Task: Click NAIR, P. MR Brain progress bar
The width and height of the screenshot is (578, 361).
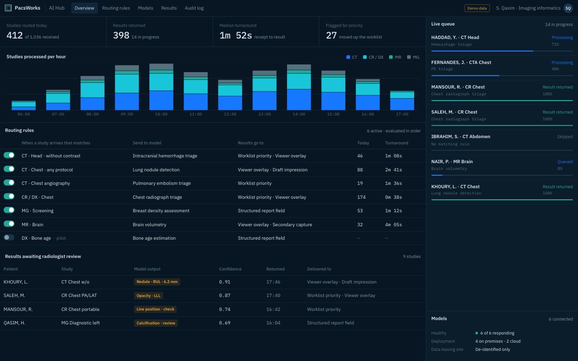Action: 502,175
